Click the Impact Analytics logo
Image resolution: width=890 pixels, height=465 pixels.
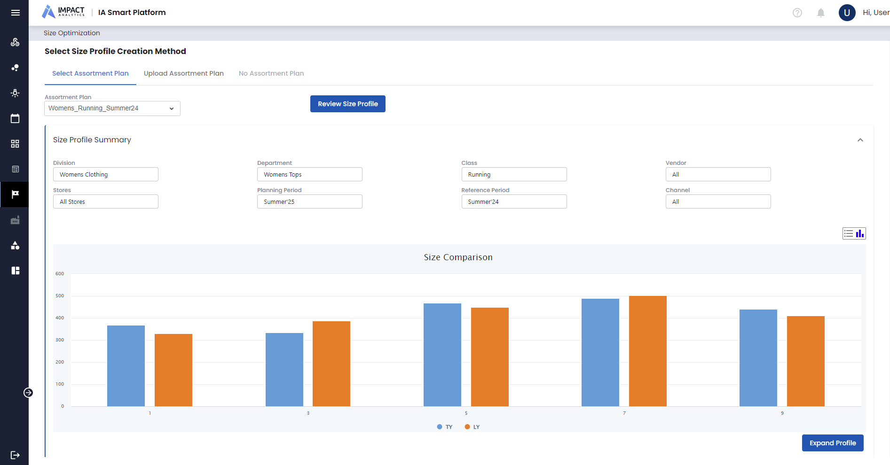point(63,12)
